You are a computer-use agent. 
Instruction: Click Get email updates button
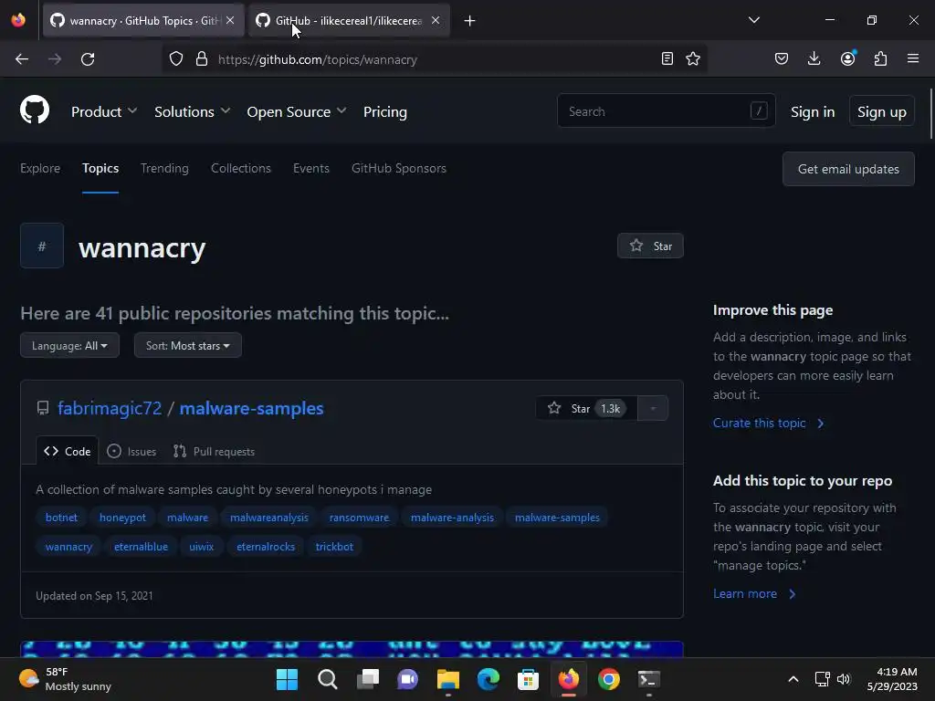coord(848,169)
